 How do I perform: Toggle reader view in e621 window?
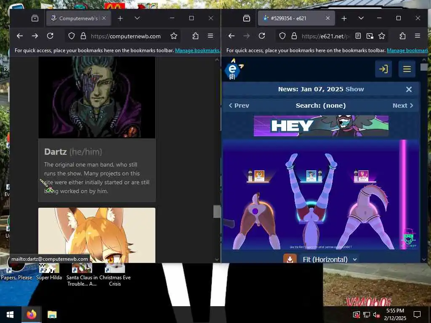coord(358,36)
